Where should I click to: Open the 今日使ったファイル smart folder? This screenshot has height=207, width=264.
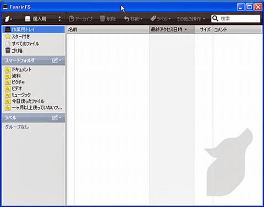pyautogui.click(x=34, y=101)
